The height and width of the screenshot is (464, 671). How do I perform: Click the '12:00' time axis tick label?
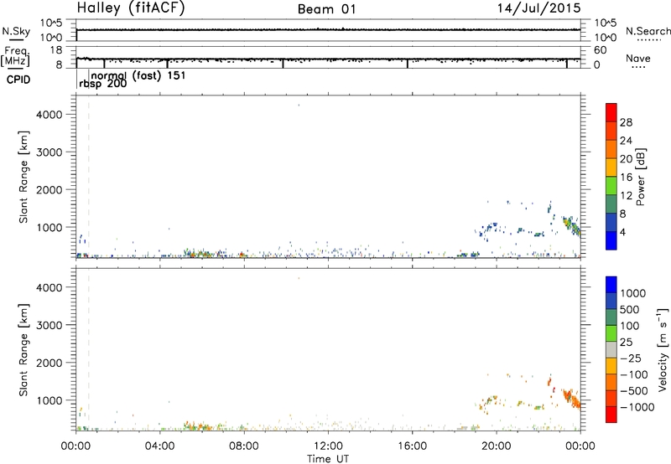pos(328,446)
